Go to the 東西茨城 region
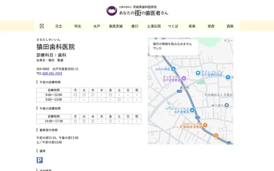 (x=116, y=26)
